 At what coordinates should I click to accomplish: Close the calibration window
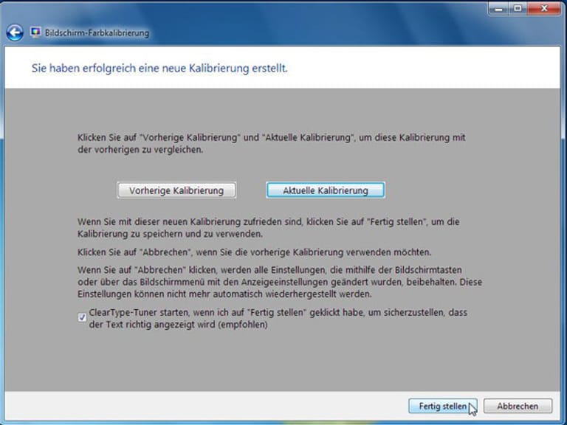pyautogui.click(x=544, y=9)
